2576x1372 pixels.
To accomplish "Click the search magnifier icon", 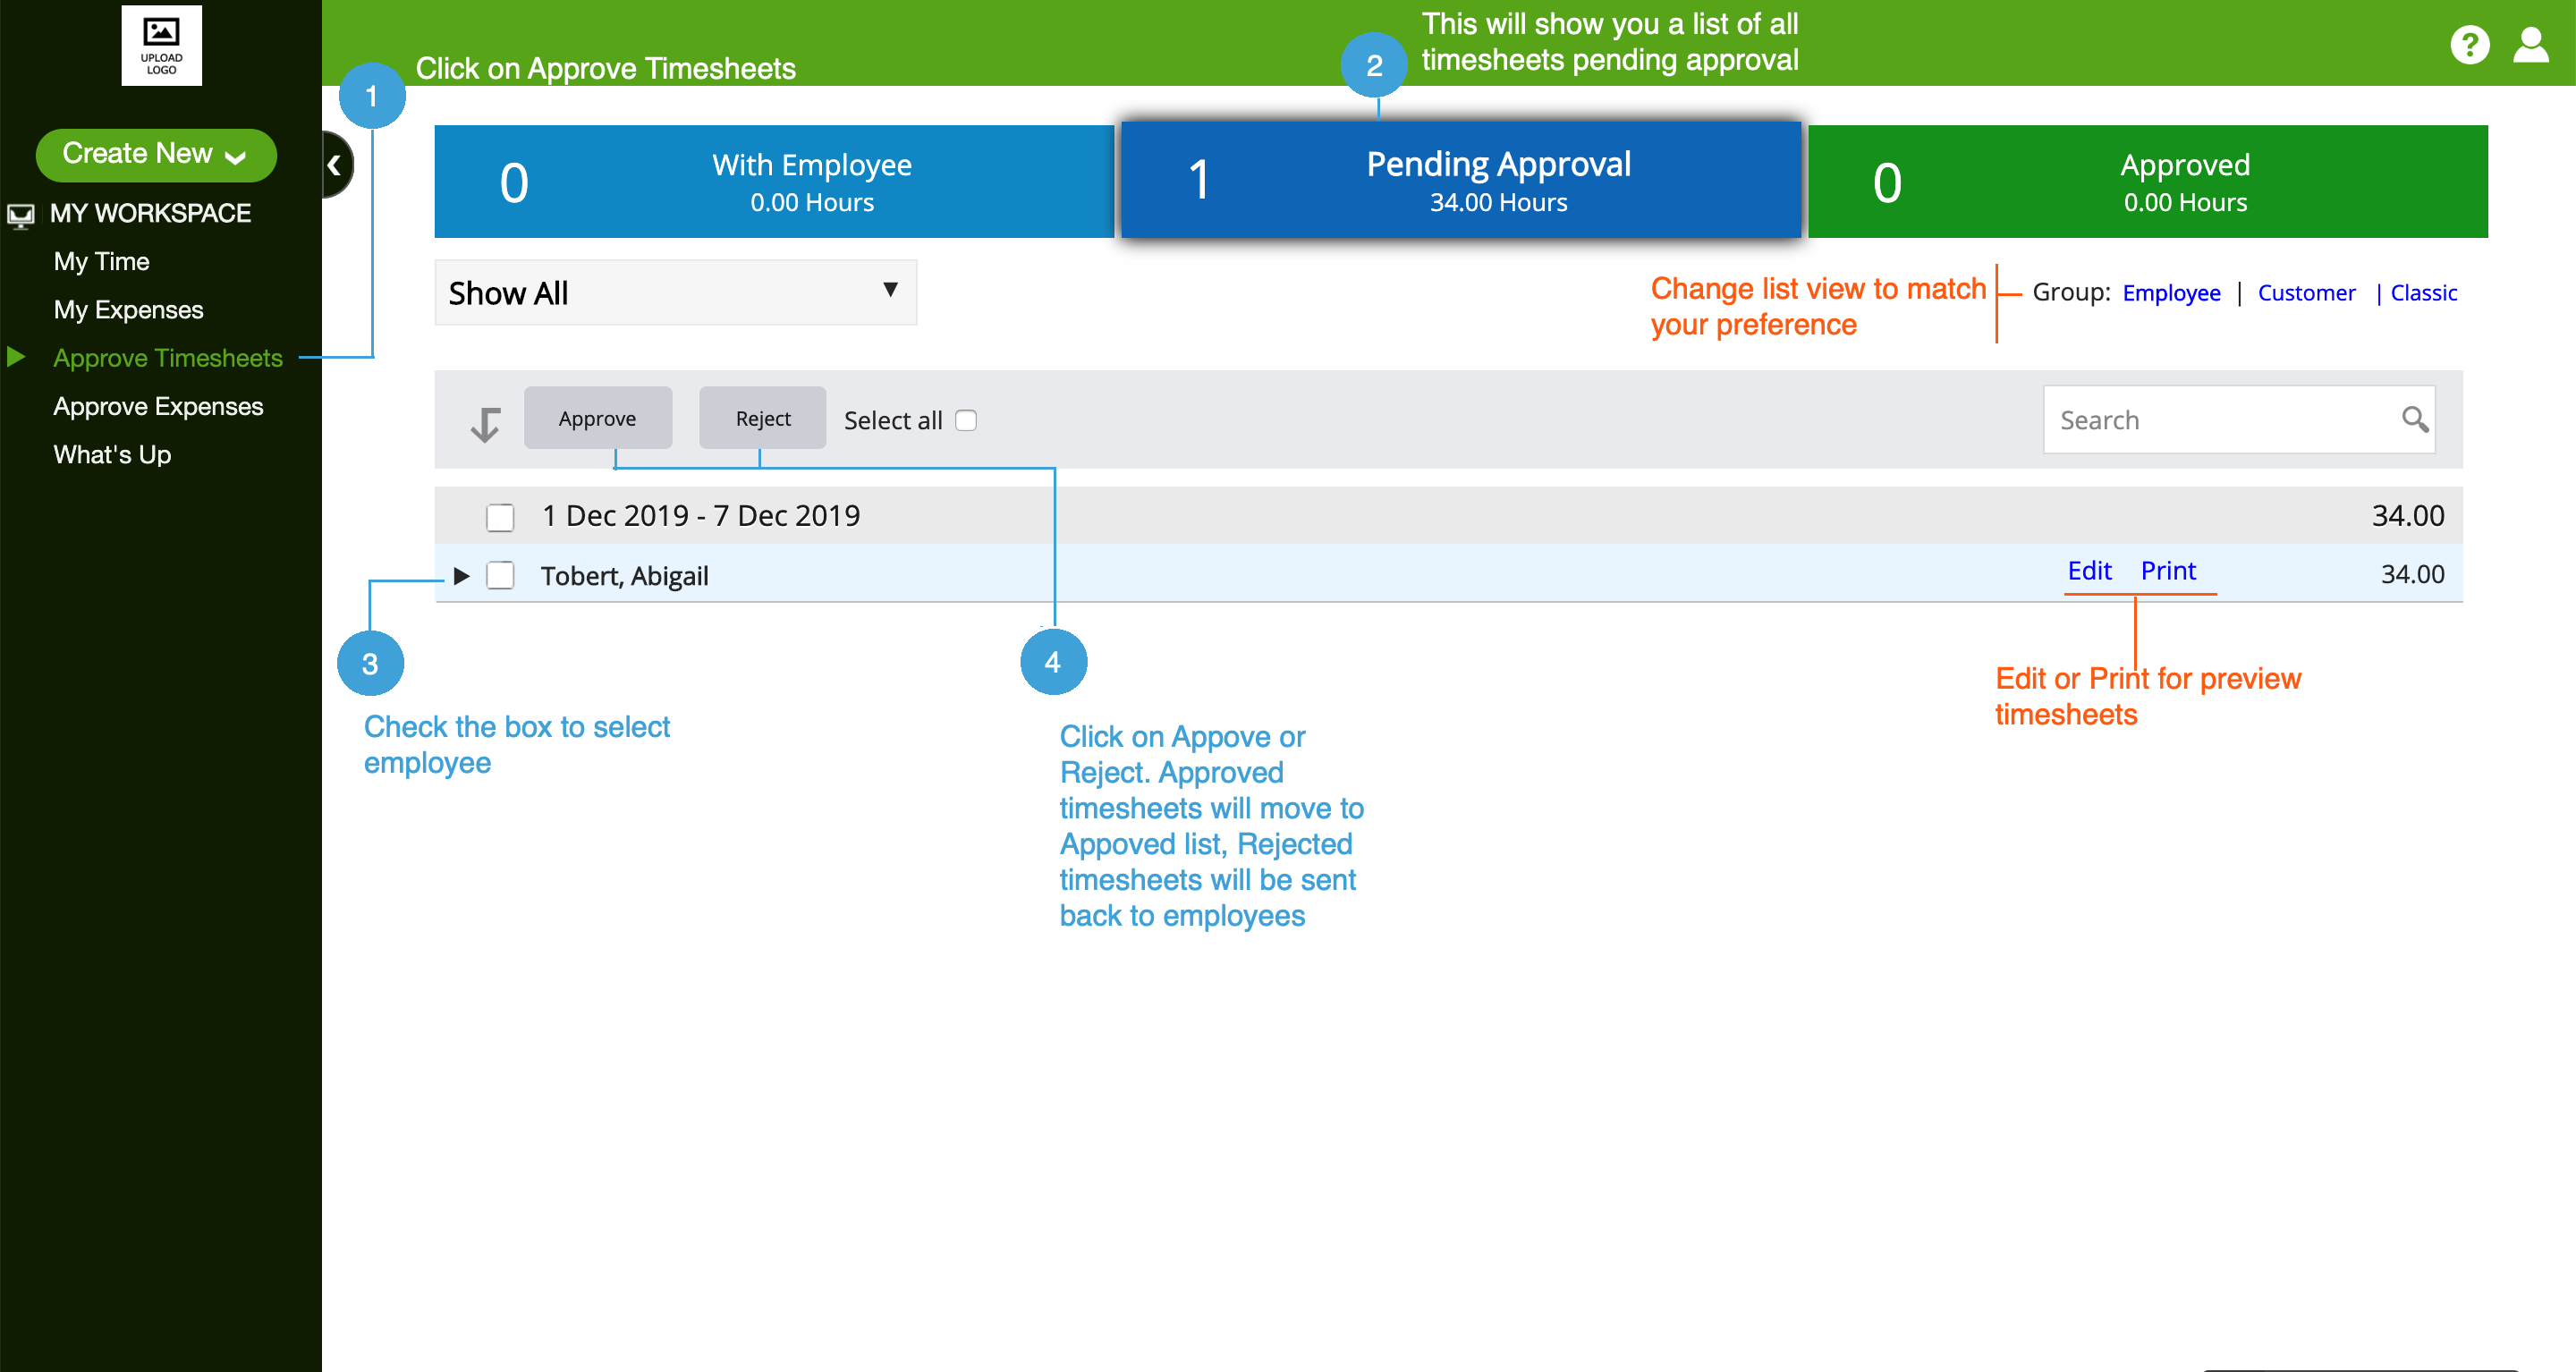I will tap(2414, 419).
